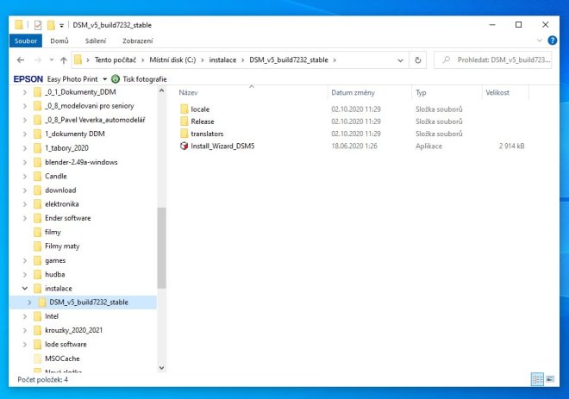Open the Domů ribbon tab
This screenshot has height=399, width=569.
(59, 41)
